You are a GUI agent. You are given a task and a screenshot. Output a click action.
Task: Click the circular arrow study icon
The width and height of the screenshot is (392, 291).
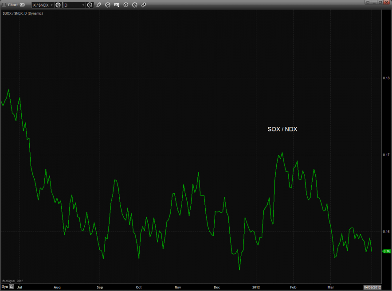click(108, 5)
